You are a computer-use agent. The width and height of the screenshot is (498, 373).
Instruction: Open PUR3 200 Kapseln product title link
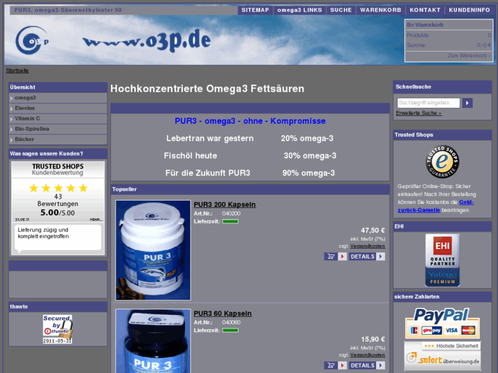point(225,205)
